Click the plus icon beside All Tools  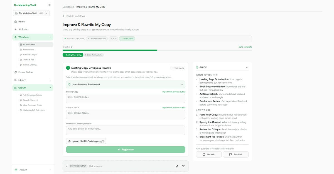pos(16,29)
